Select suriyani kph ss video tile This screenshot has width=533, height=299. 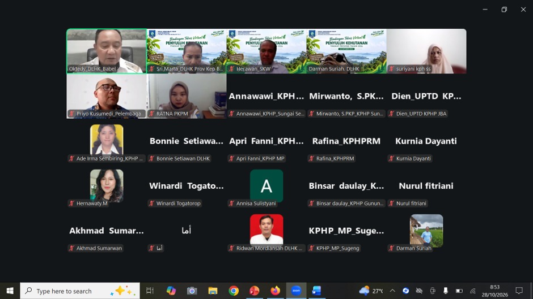426,51
